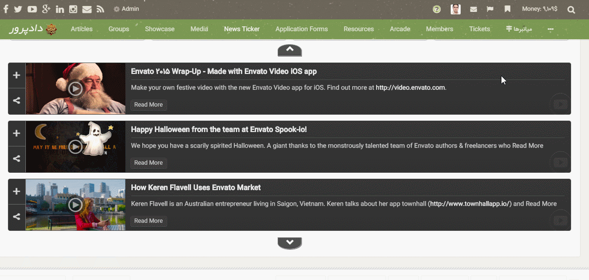Open the inbox envelope icon near avatar
The image size is (589, 280).
(x=474, y=9)
